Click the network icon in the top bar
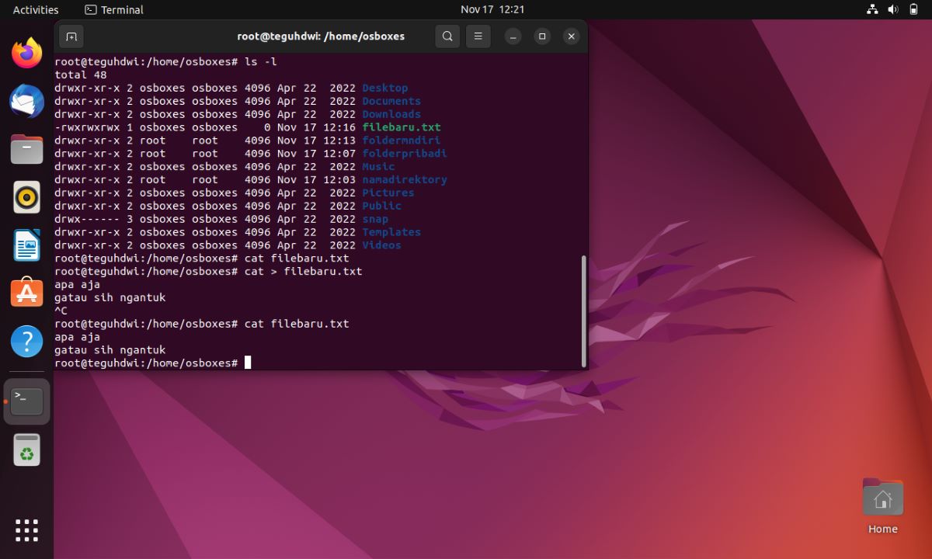 pyautogui.click(x=872, y=9)
